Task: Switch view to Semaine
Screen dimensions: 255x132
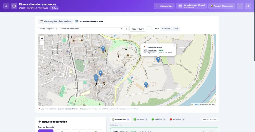Action: pos(166,29)
